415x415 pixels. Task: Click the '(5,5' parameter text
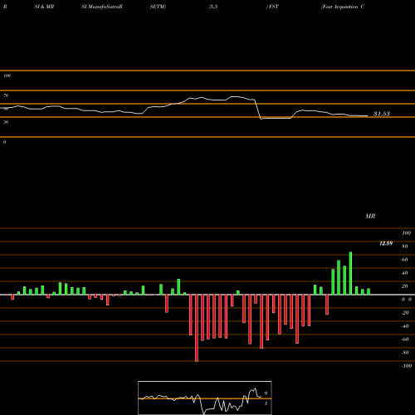click(x=213, y=7)
